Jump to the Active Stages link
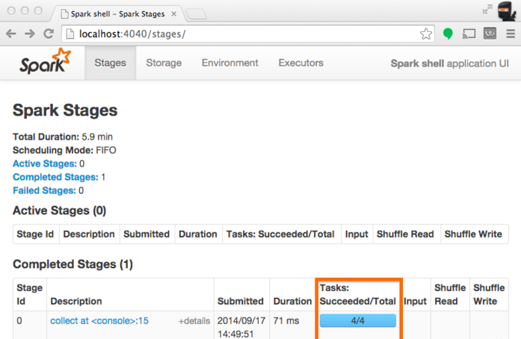521x339 pixels. pos(44,164)
